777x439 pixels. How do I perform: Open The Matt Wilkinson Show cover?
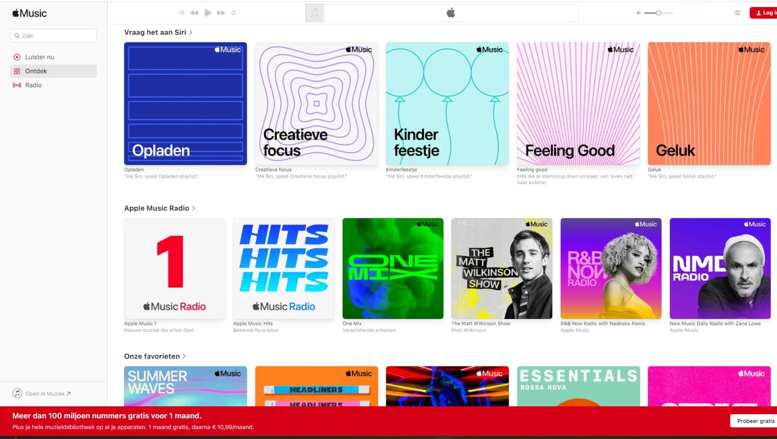(x=502, y=268)
